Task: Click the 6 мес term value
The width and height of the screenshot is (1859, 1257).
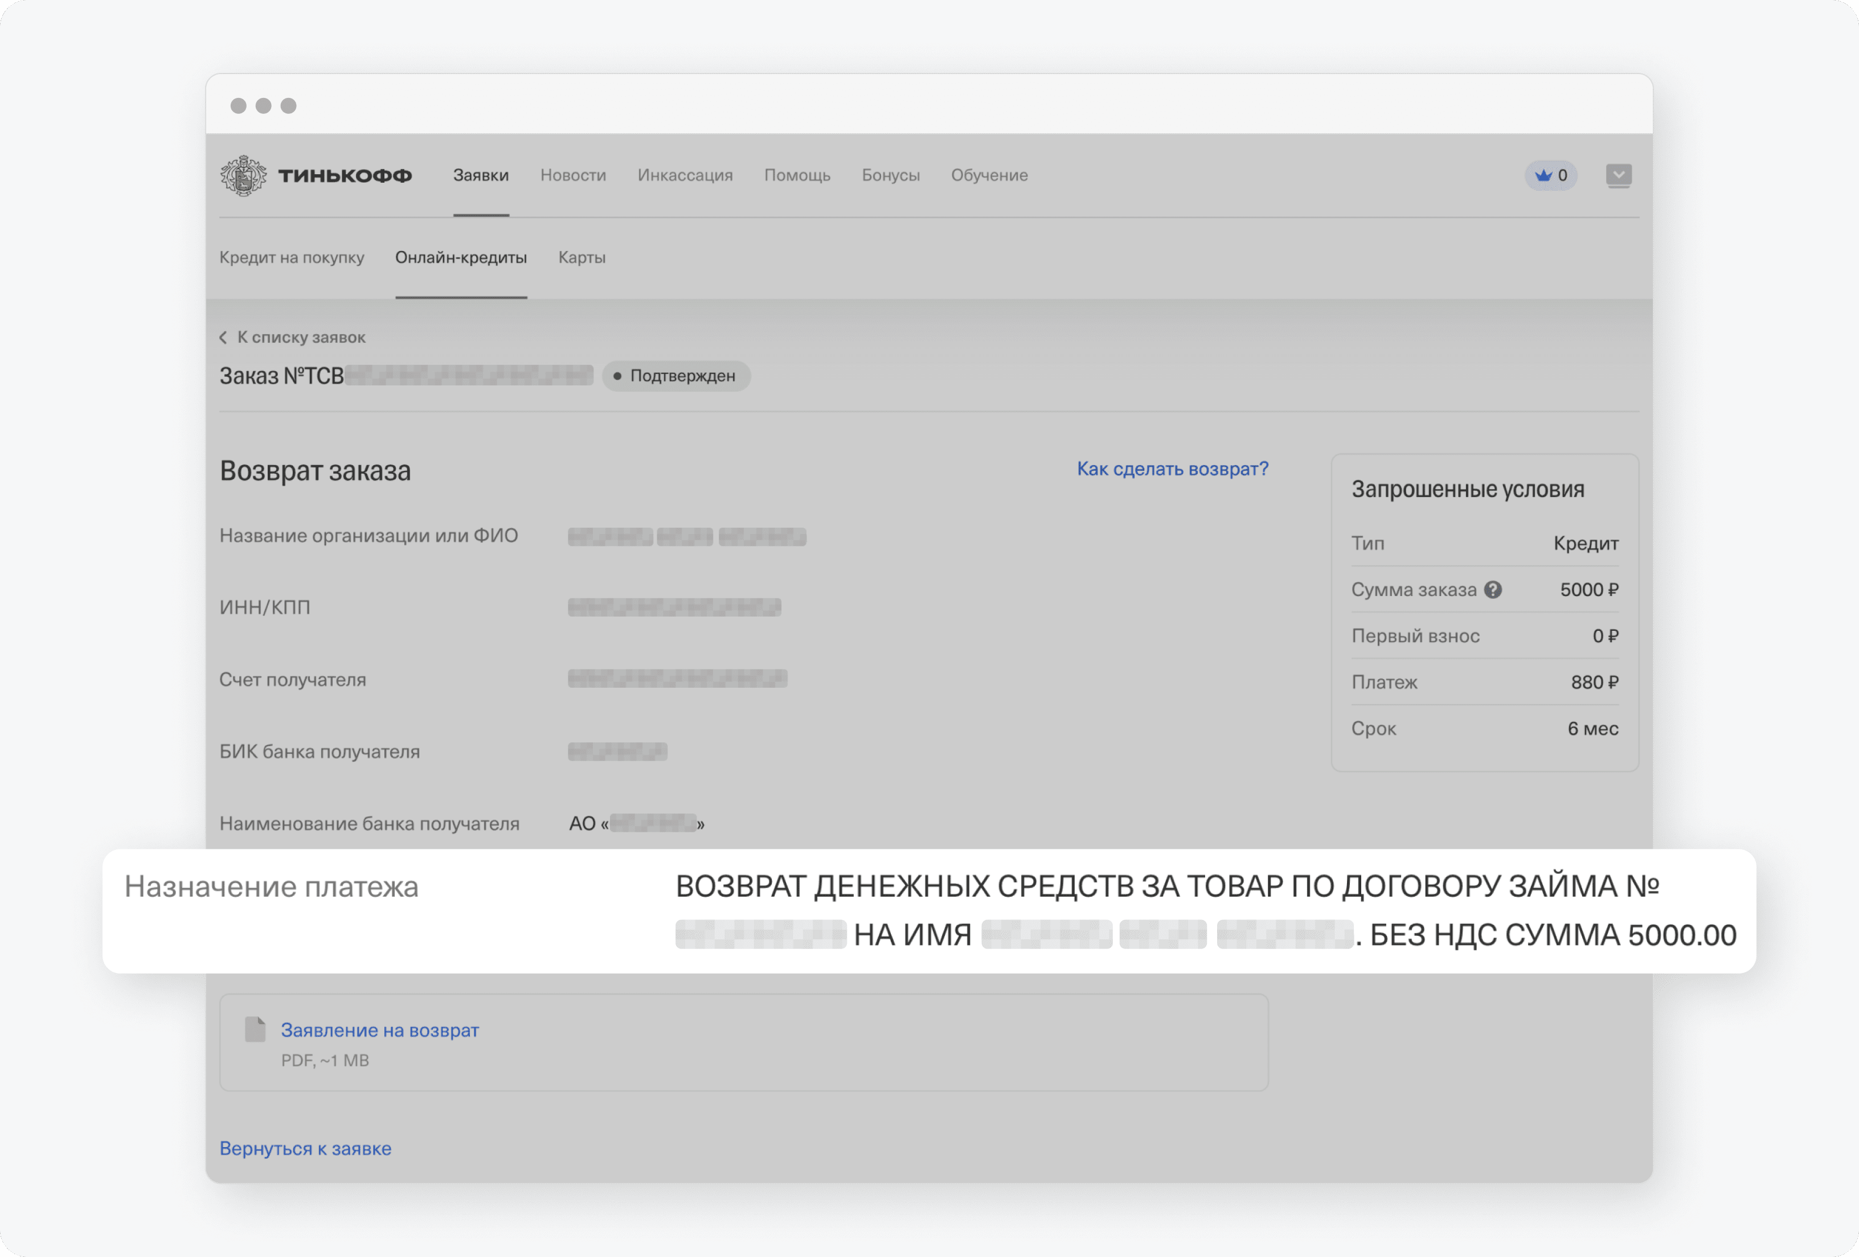Action: [1592, 729]
